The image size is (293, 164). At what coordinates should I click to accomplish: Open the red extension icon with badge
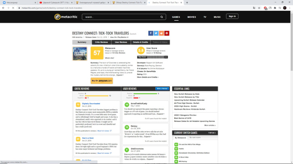[265, 8]
